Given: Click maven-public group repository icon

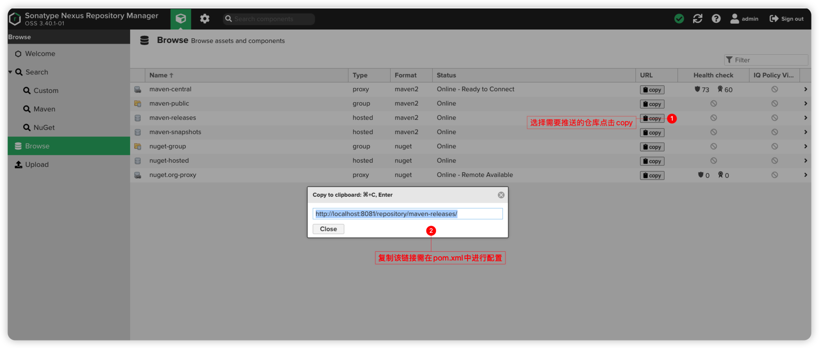Looking at the screenshot, I should [138, 103].
